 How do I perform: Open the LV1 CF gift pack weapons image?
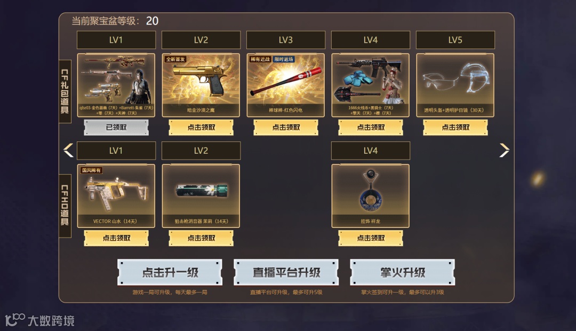(116, 85)
